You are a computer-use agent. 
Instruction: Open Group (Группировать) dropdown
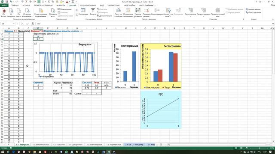click(190, 12)
